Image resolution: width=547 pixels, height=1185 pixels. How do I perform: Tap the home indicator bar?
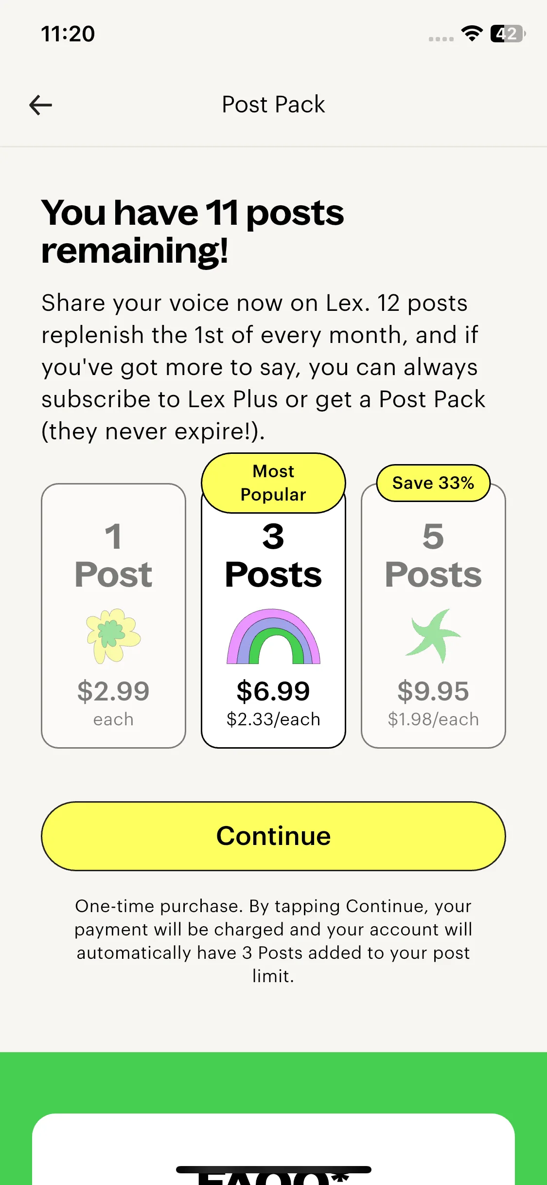pyautogui.click(x=273, y=1169)
